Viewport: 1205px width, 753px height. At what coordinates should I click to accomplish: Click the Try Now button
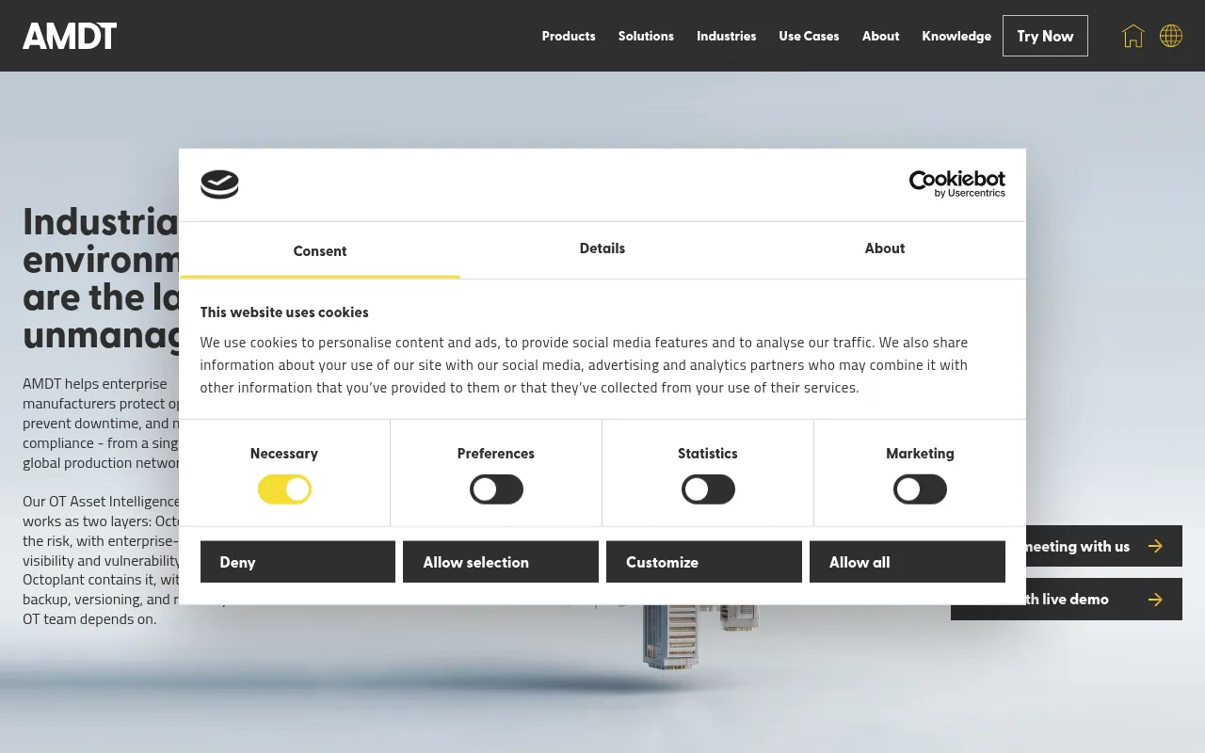1045,36
